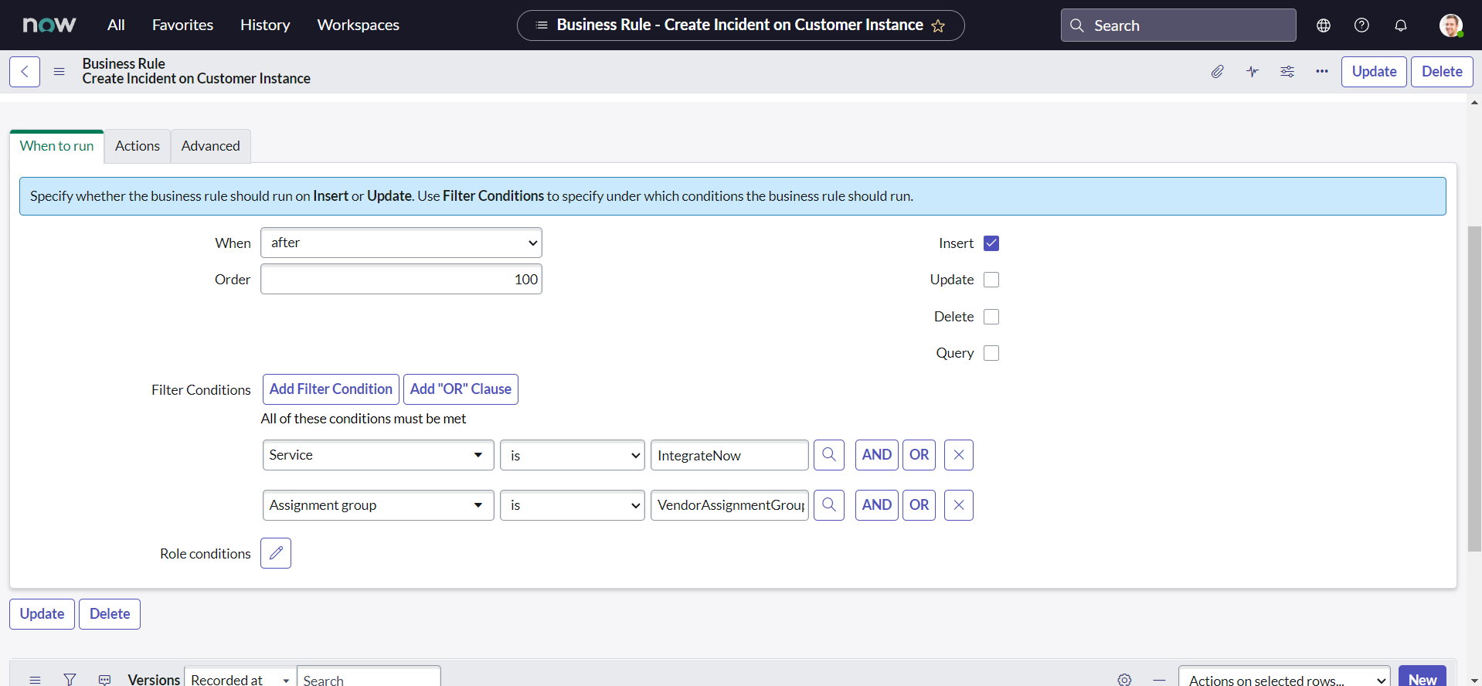
Task: Open the globe scope selector icon
Action: [x=1324, y=25]
